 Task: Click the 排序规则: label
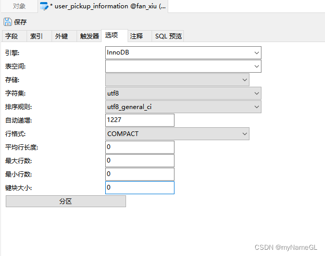coord(18,107)
